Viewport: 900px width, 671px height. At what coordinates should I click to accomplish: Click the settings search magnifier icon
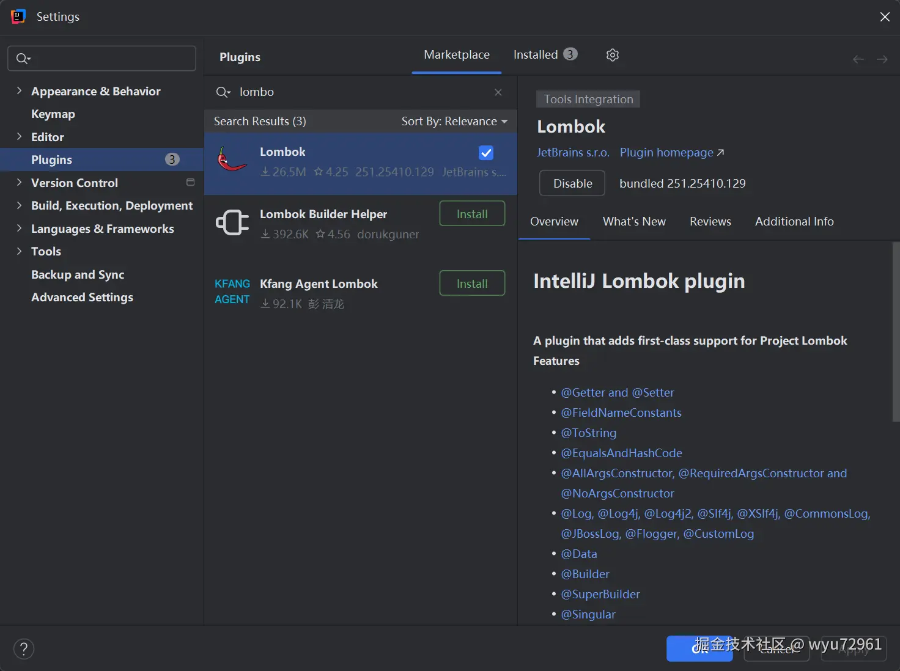[x=23, y=59]
